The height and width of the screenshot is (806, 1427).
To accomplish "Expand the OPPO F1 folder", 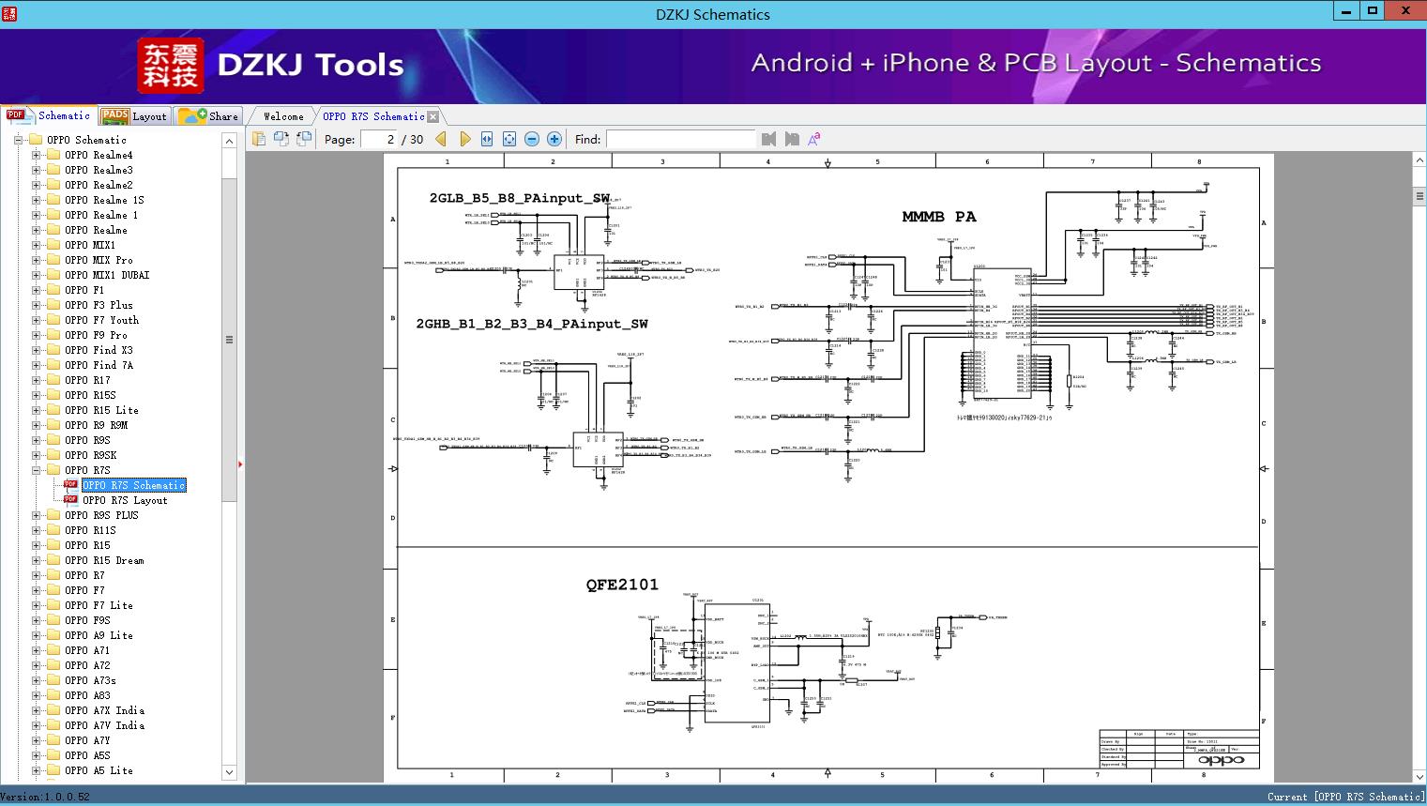I will [x=36, y=290].
